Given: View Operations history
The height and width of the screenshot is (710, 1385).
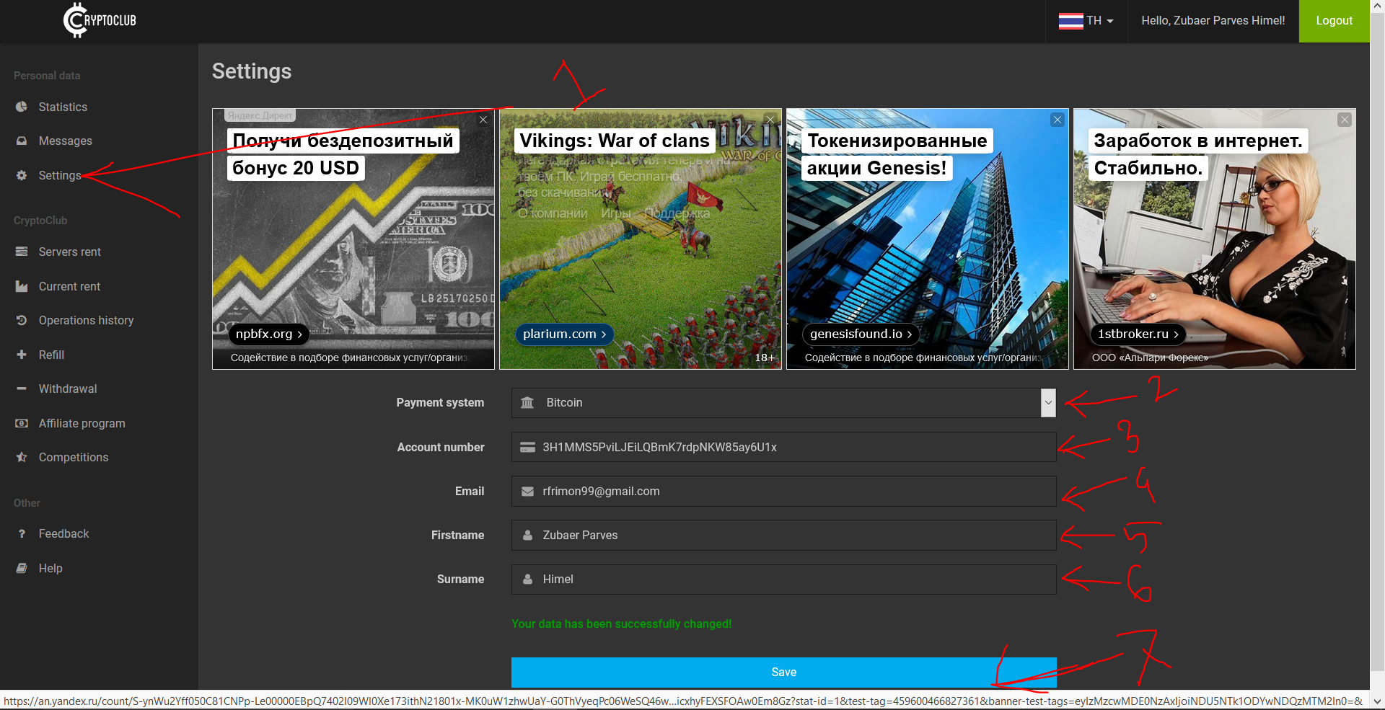Looking at the screenshot, I should [87, 320].
